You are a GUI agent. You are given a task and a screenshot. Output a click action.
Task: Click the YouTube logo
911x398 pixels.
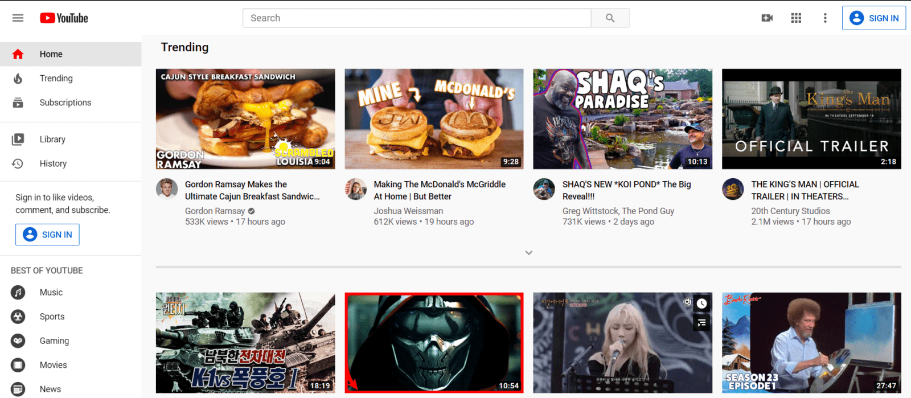point(64,18)
